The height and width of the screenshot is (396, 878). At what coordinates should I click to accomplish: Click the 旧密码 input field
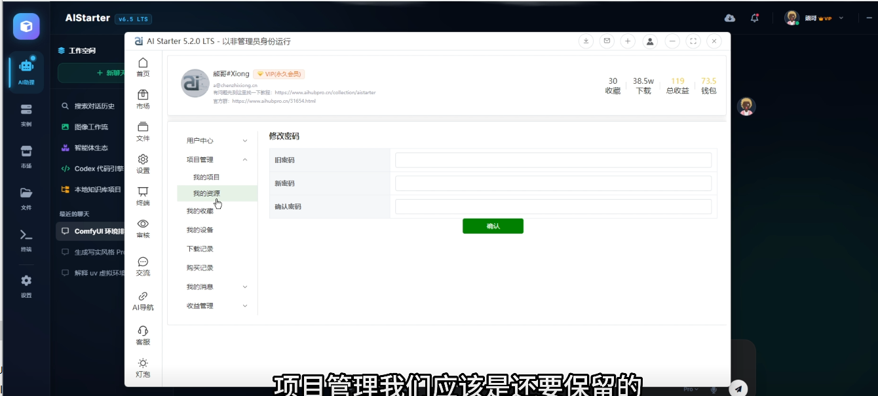tap(553, 160)
